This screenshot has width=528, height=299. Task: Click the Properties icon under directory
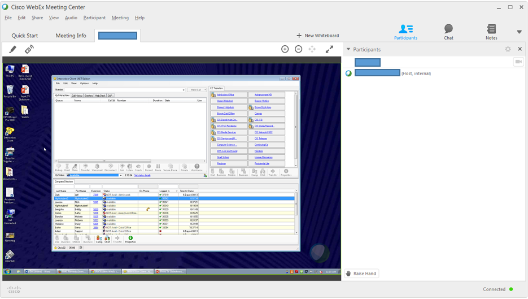130,239
